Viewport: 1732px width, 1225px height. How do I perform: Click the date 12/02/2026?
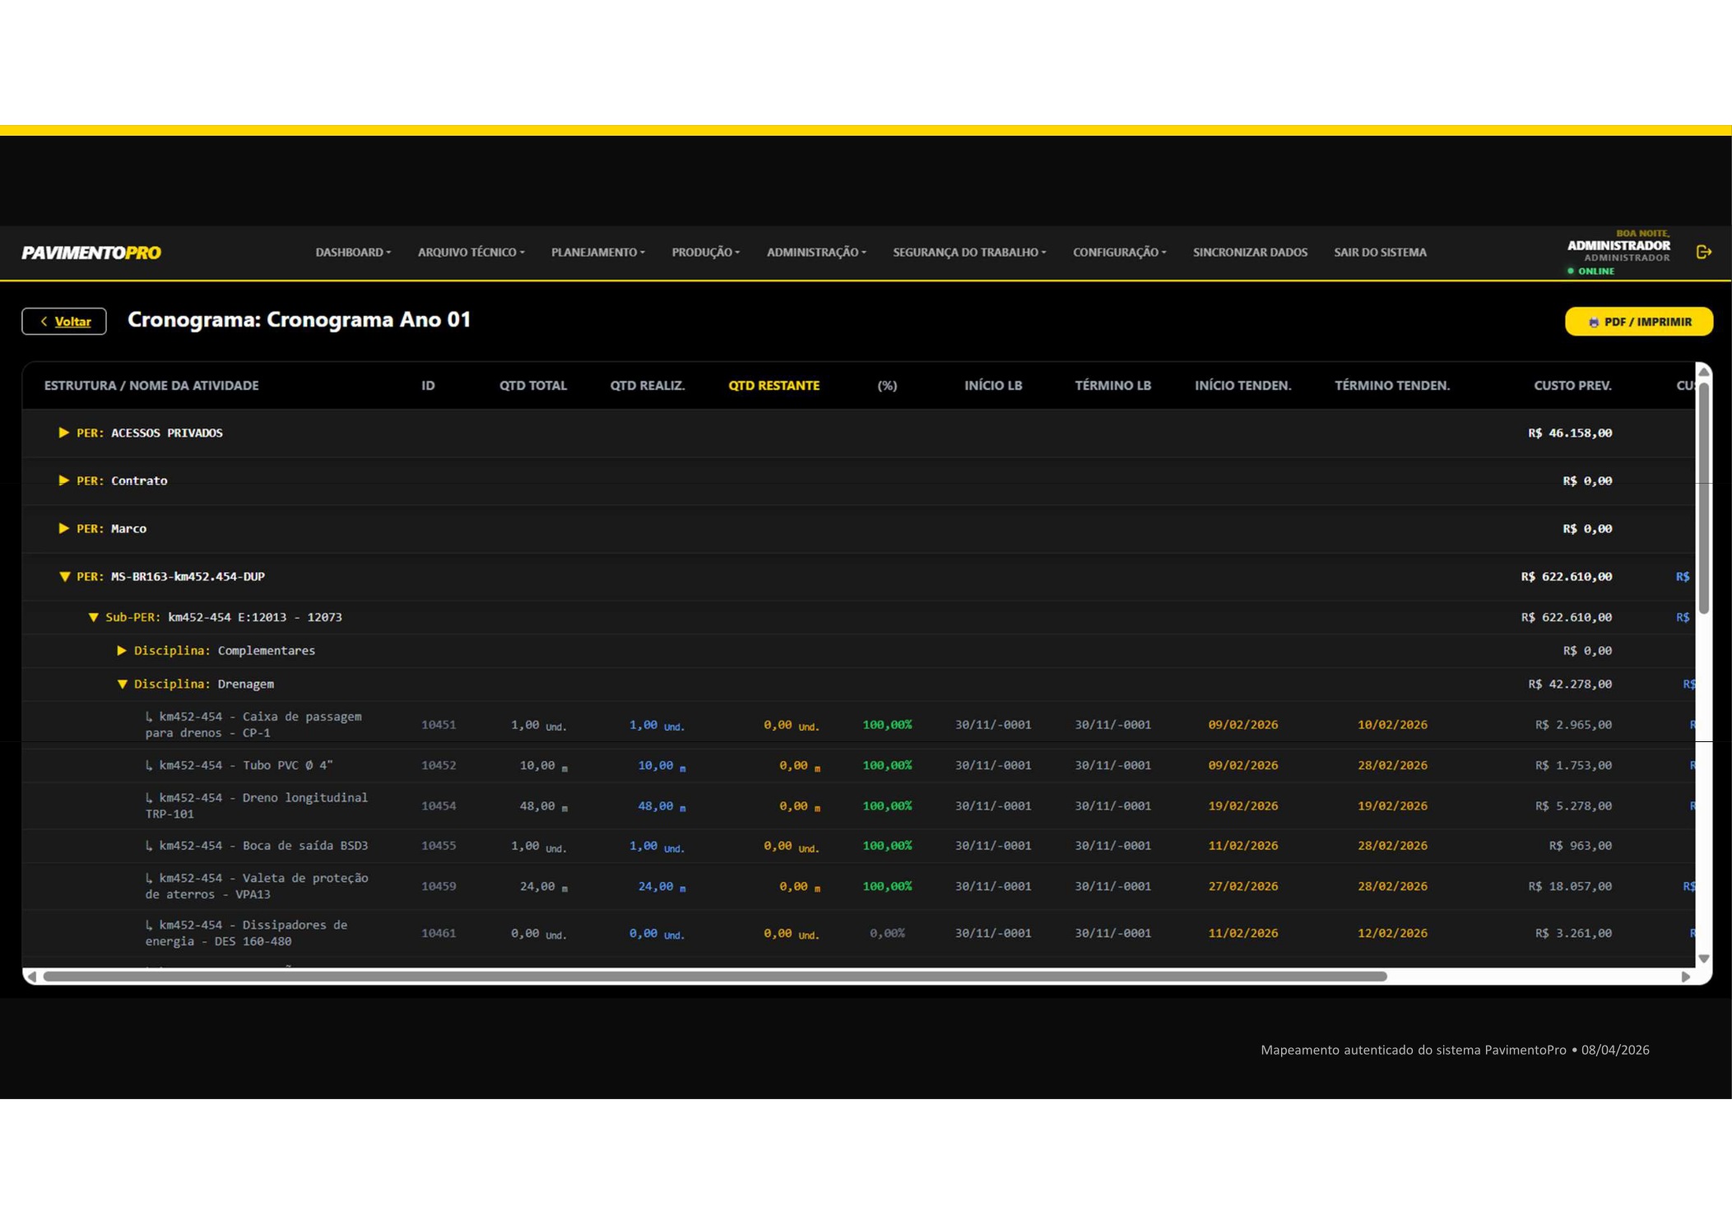click(1392, 933)
